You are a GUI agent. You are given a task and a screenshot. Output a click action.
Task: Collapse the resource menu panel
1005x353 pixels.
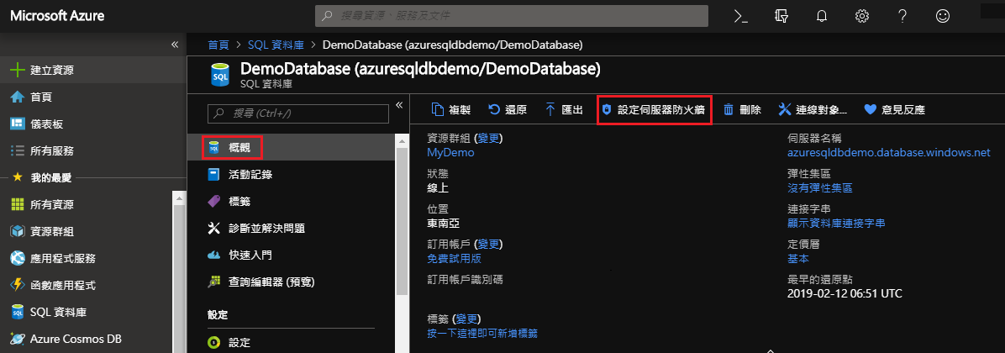pyautogui.click(x=399, y=104)
